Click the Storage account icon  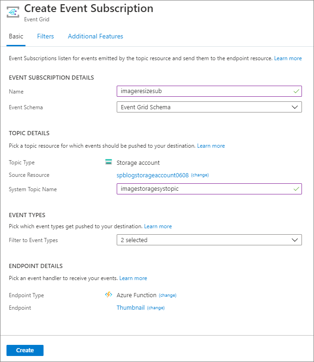(x=109, y=162)
